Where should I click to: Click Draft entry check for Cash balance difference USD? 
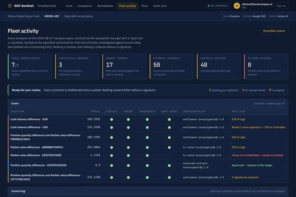[x=169, y=127]
